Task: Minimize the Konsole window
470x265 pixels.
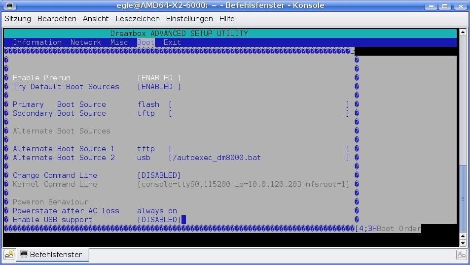Action: coord(431,6)
